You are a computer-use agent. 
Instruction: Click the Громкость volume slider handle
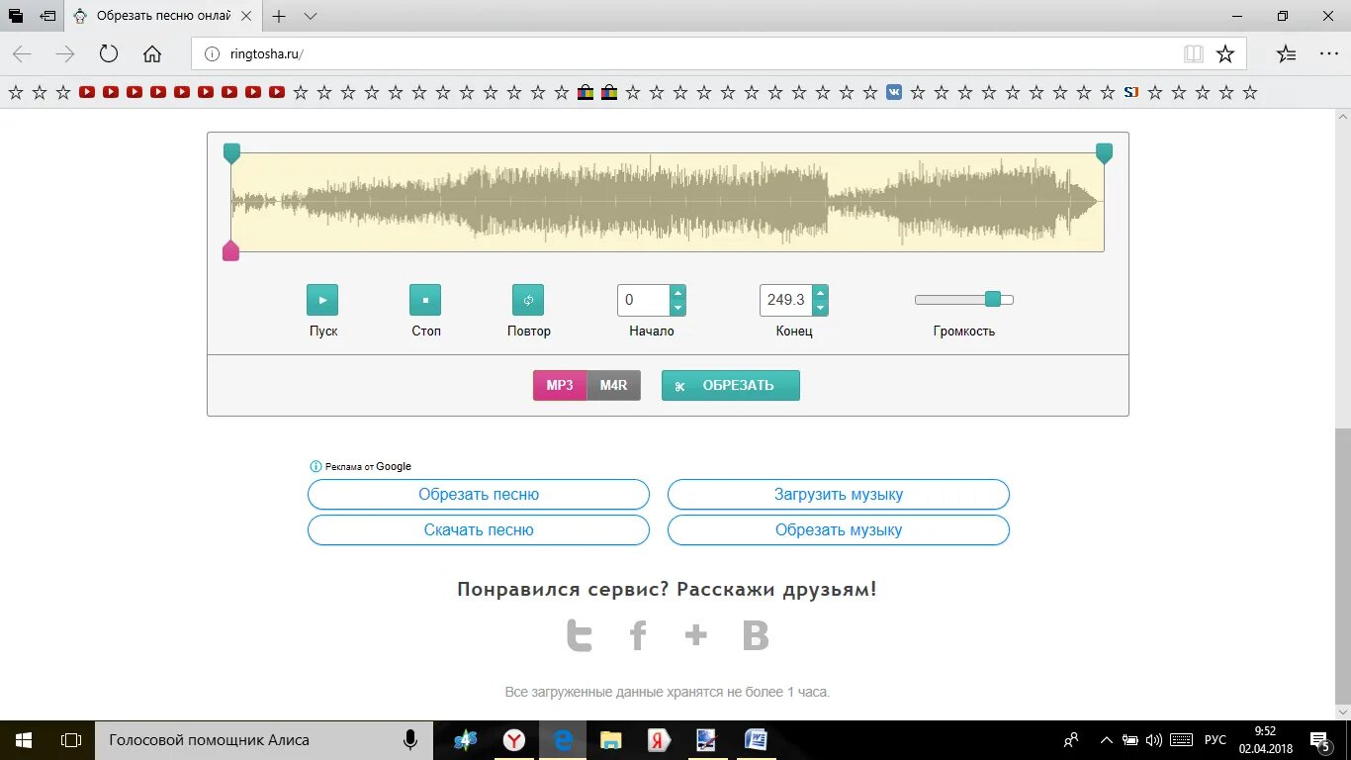point(993,299)
